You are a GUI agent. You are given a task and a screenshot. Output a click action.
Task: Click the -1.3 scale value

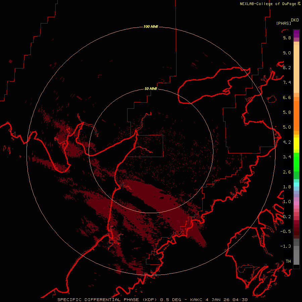pos(286,246)
